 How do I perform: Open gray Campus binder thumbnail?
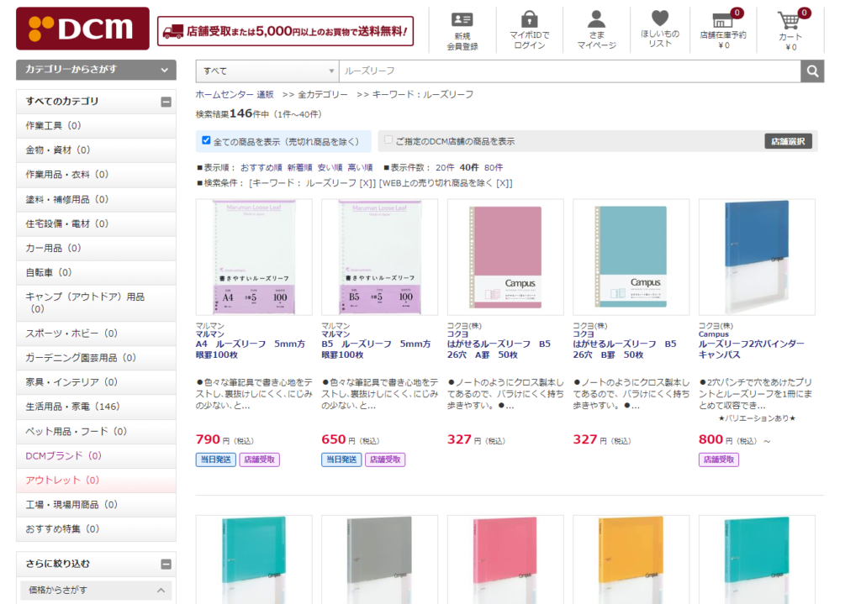(380, 559)
